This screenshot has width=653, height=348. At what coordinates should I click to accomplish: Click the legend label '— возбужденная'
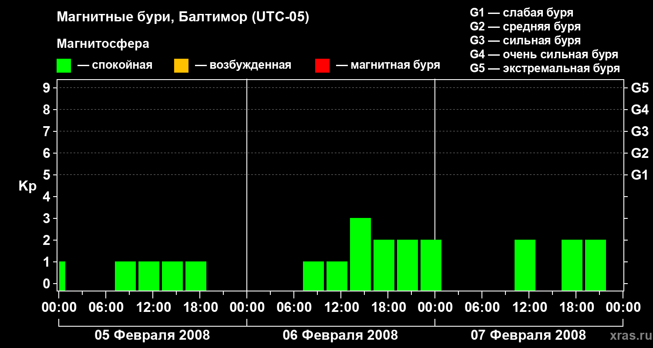pyautogui.click(x=243, y=66)
